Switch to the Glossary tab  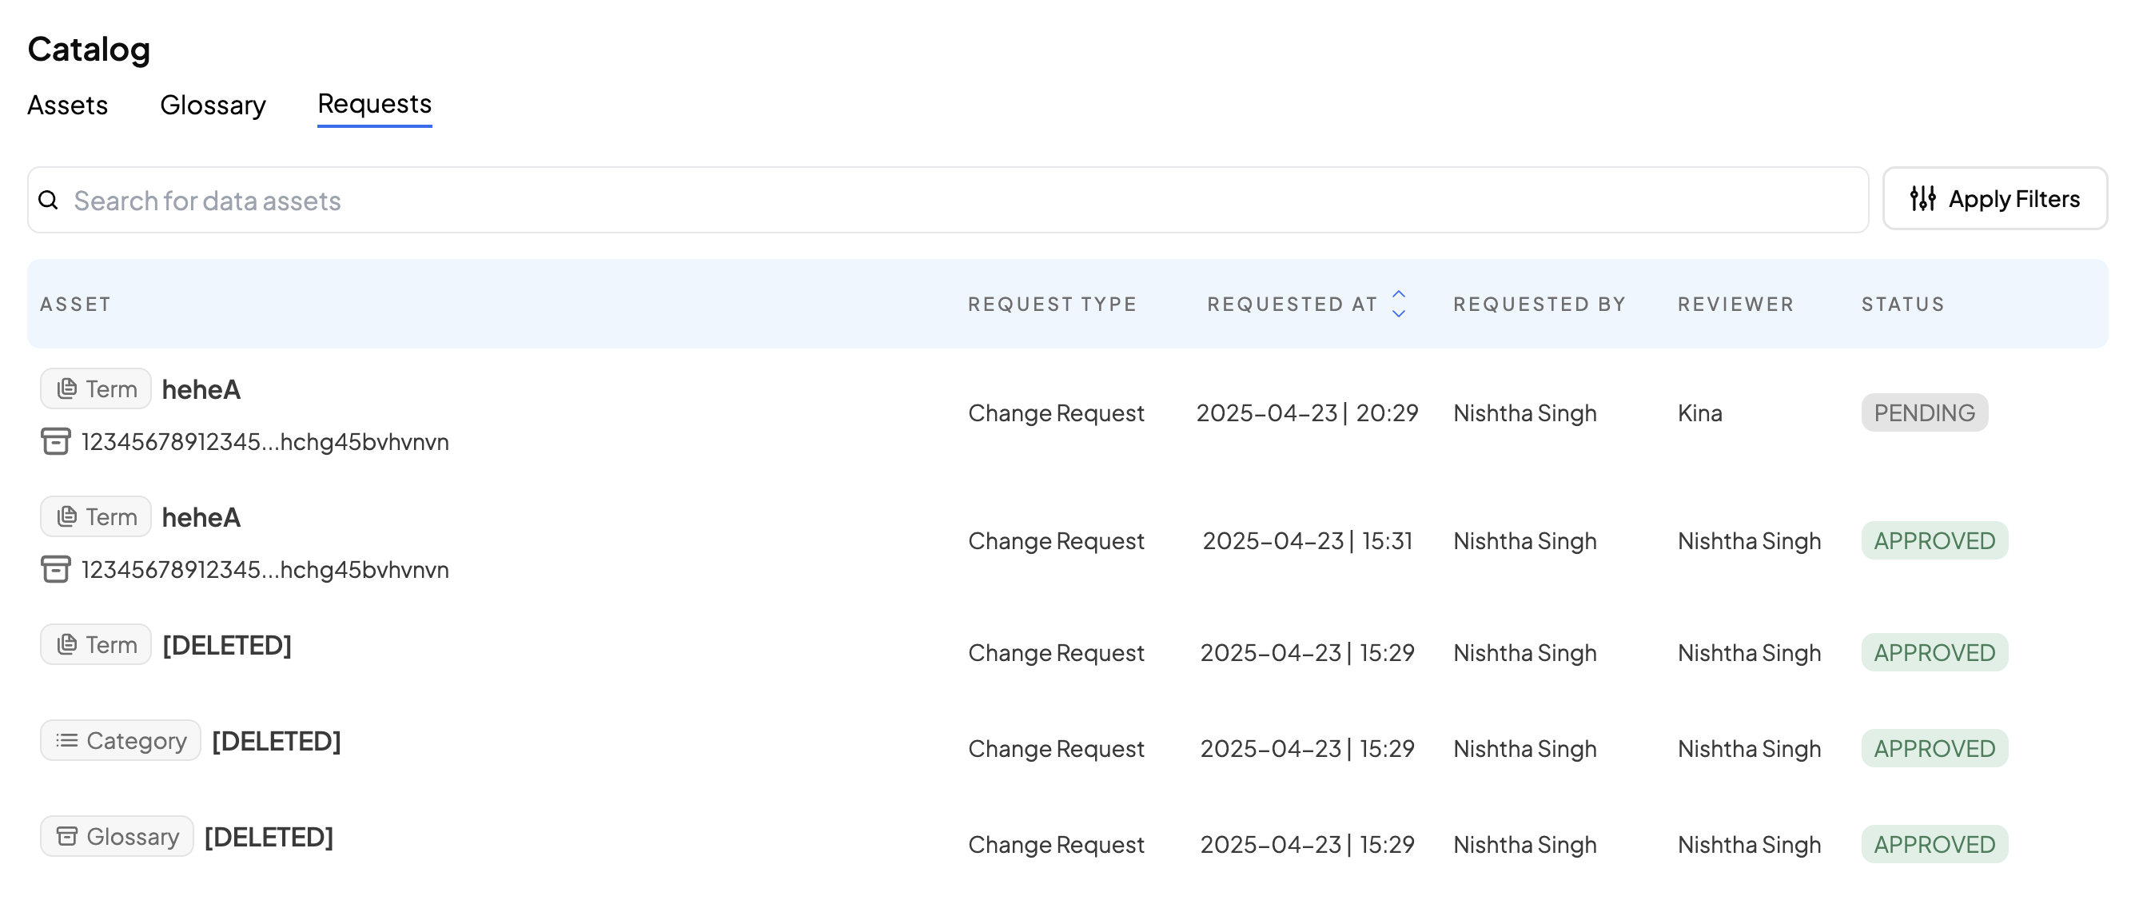[213, 105]
